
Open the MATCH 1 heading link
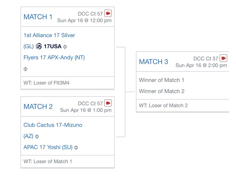tap(38, 17)
